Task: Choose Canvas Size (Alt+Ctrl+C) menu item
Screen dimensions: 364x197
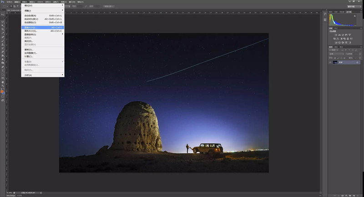Action: (x=43, y=31)
